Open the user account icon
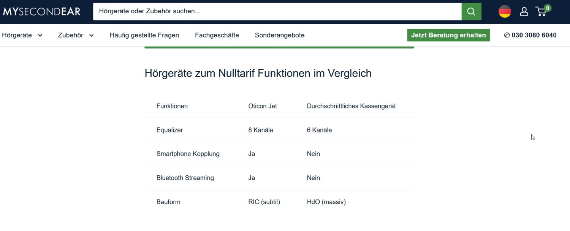The image size is (570, 231). click(524, 11)
